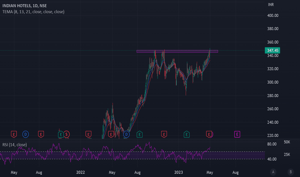
Task: Click the 380.00 price axis label
Action: [273, 29]
